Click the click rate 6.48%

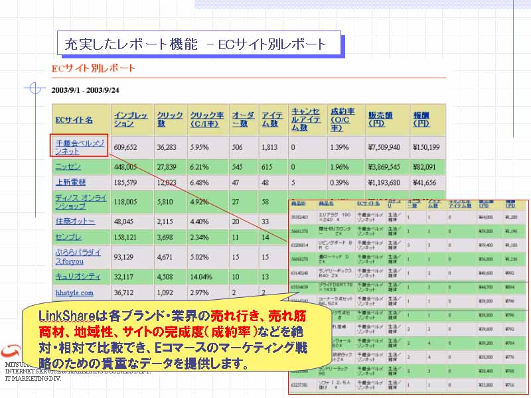(199, 182)
